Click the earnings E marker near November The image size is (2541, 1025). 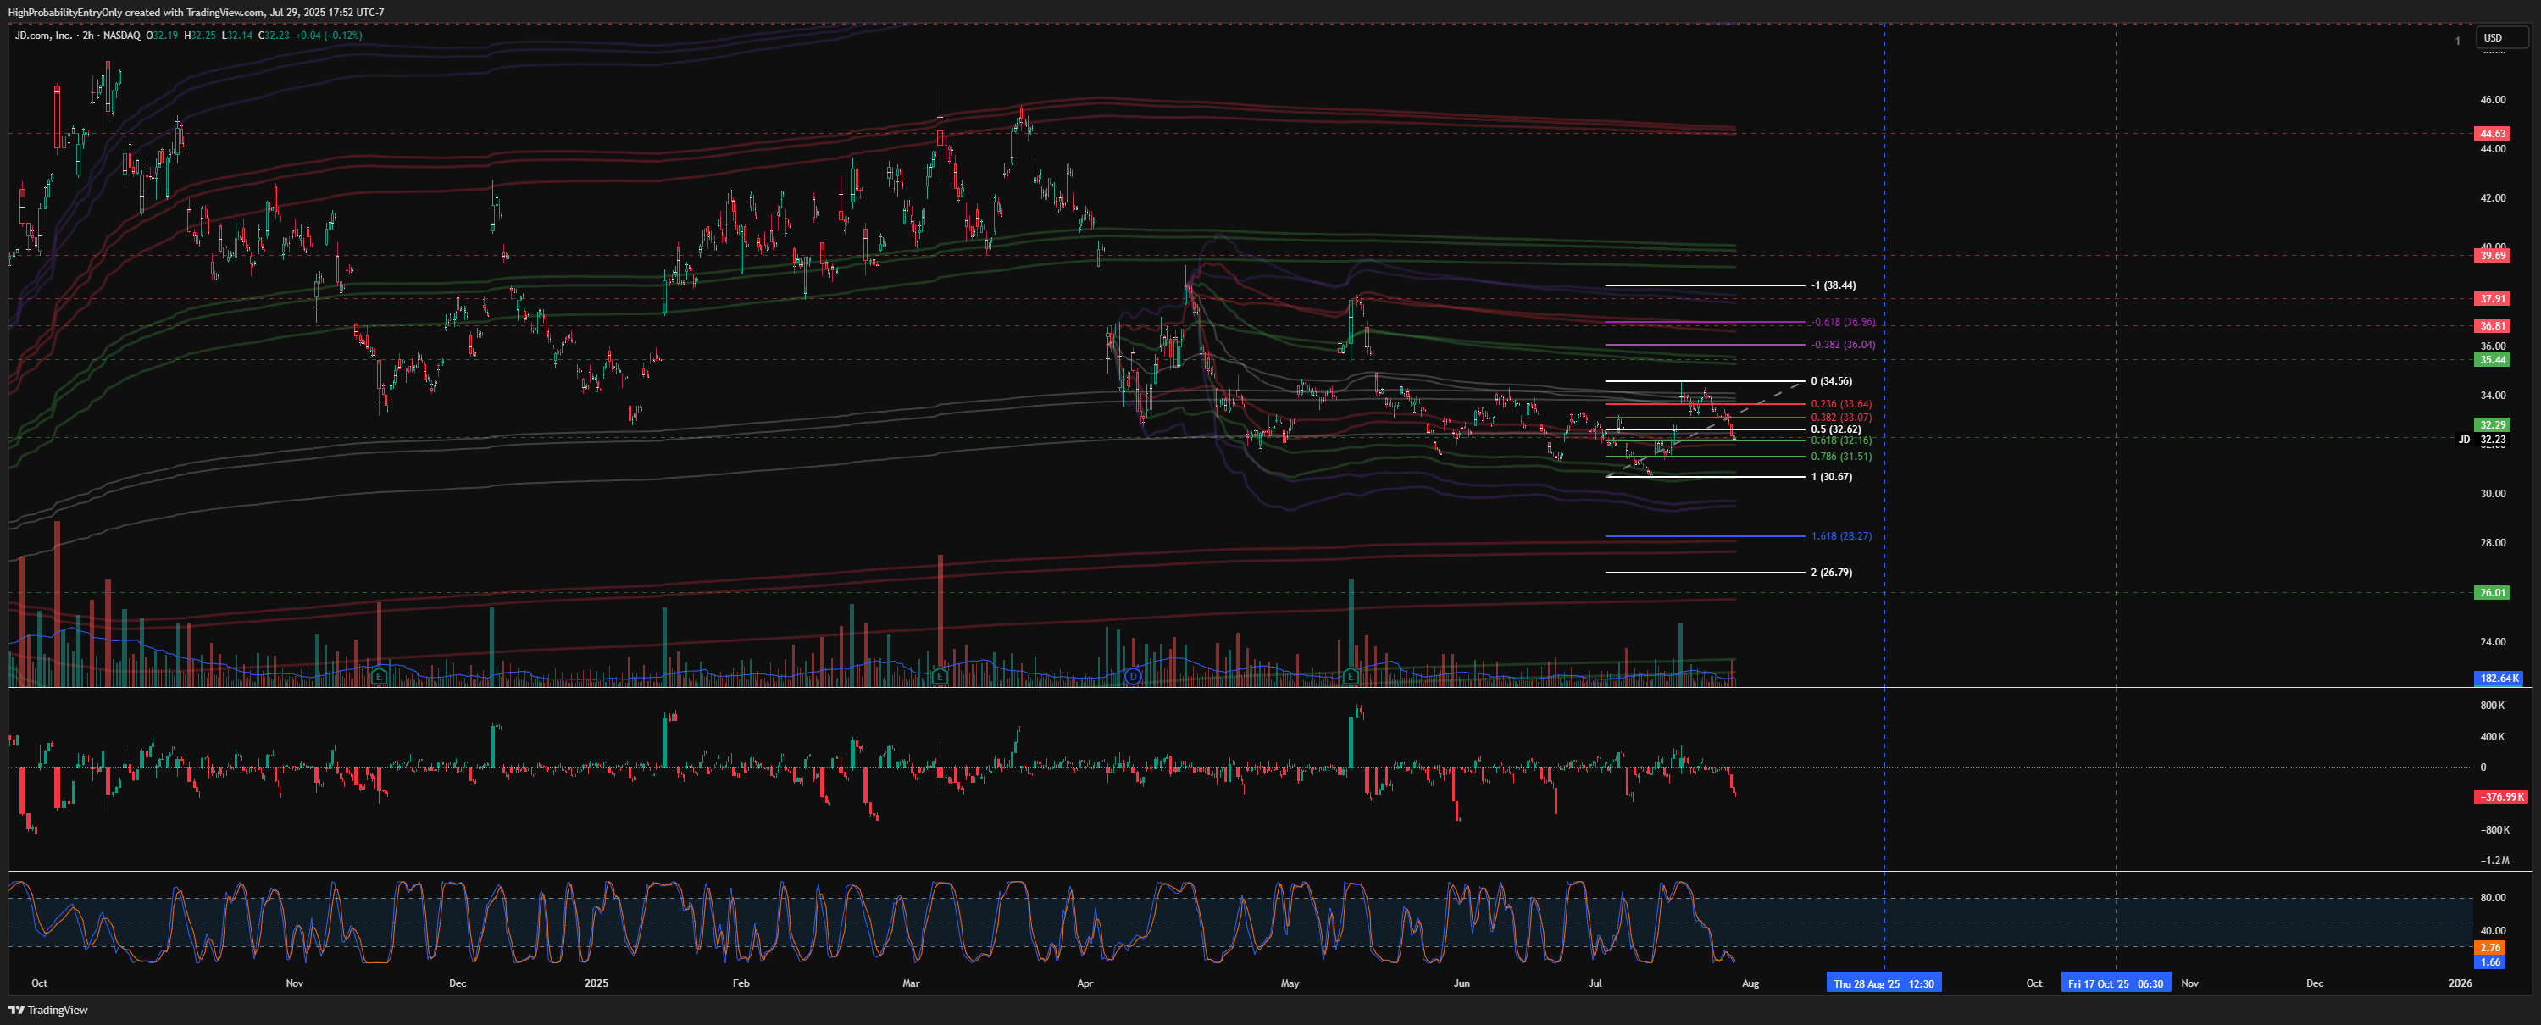coord(379,676)
